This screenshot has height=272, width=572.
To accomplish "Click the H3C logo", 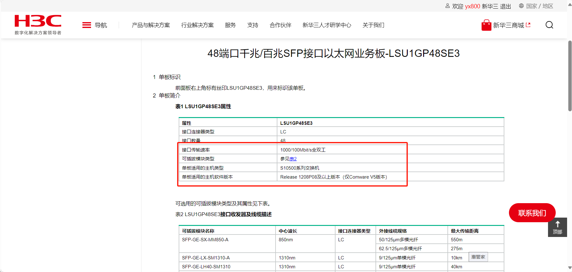I will [38, 25].
